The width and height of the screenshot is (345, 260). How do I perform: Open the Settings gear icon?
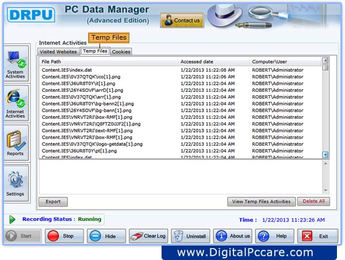16,183
